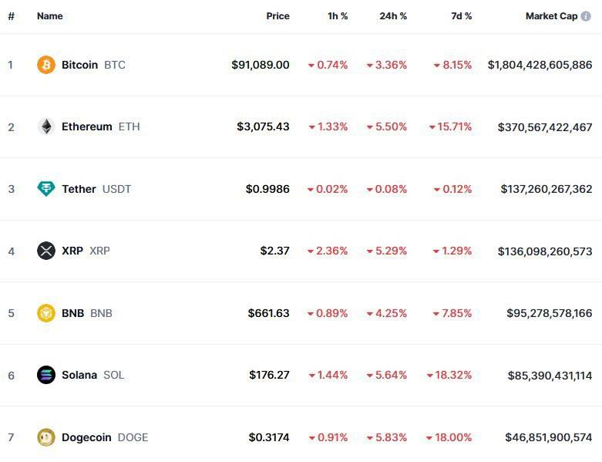Sort by the 1h % column header
Viewport: 602px width, 462px height.
pyautogui.click(x=338, y=16)
